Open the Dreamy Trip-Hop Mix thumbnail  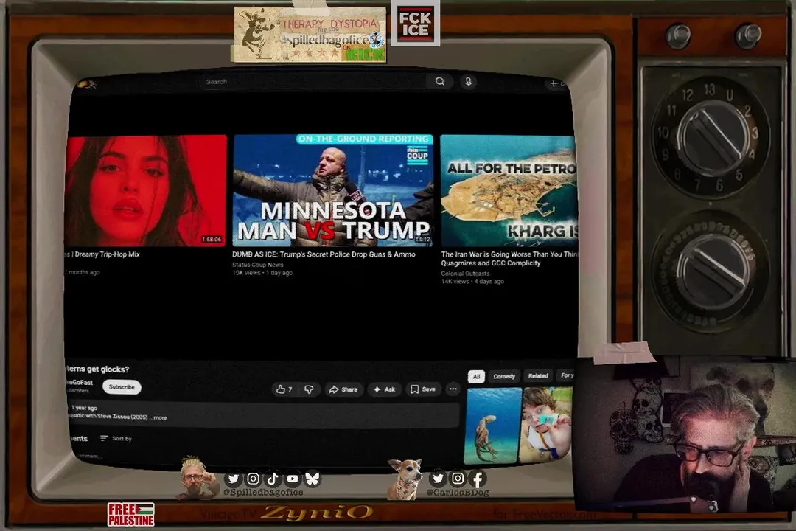[x=146, y=190]
